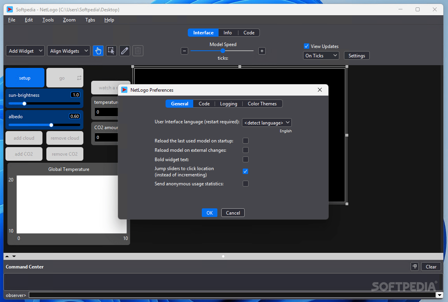
Task: Close the NetLogo Preferences dialog
Action: [x=320, y=90]
